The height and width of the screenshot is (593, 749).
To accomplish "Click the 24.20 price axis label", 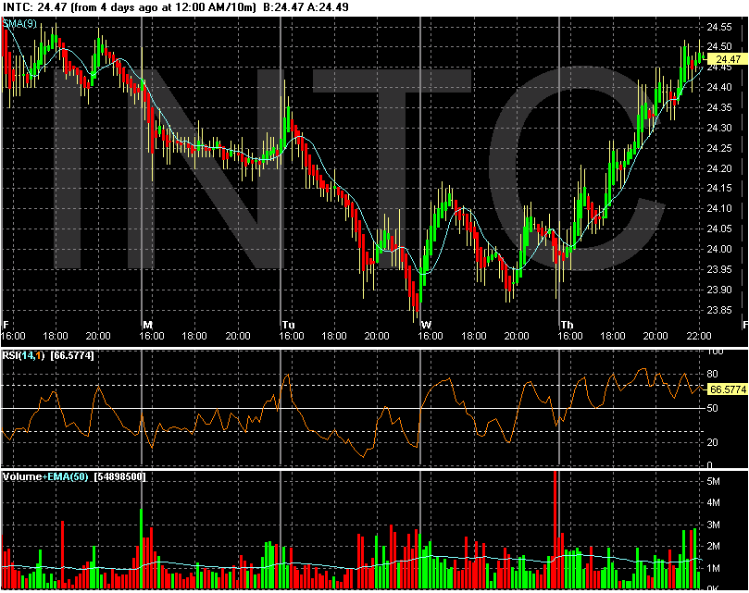I will tap(718, 168).
